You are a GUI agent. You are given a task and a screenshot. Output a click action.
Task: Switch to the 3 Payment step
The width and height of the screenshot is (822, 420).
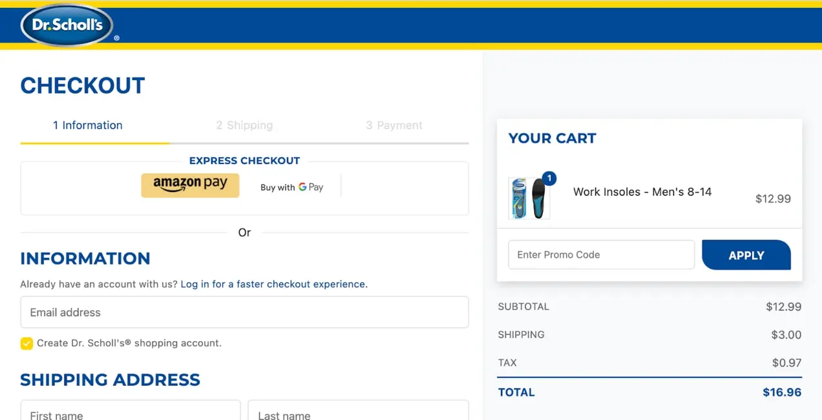pyautogui.click(x=394, y=125)
